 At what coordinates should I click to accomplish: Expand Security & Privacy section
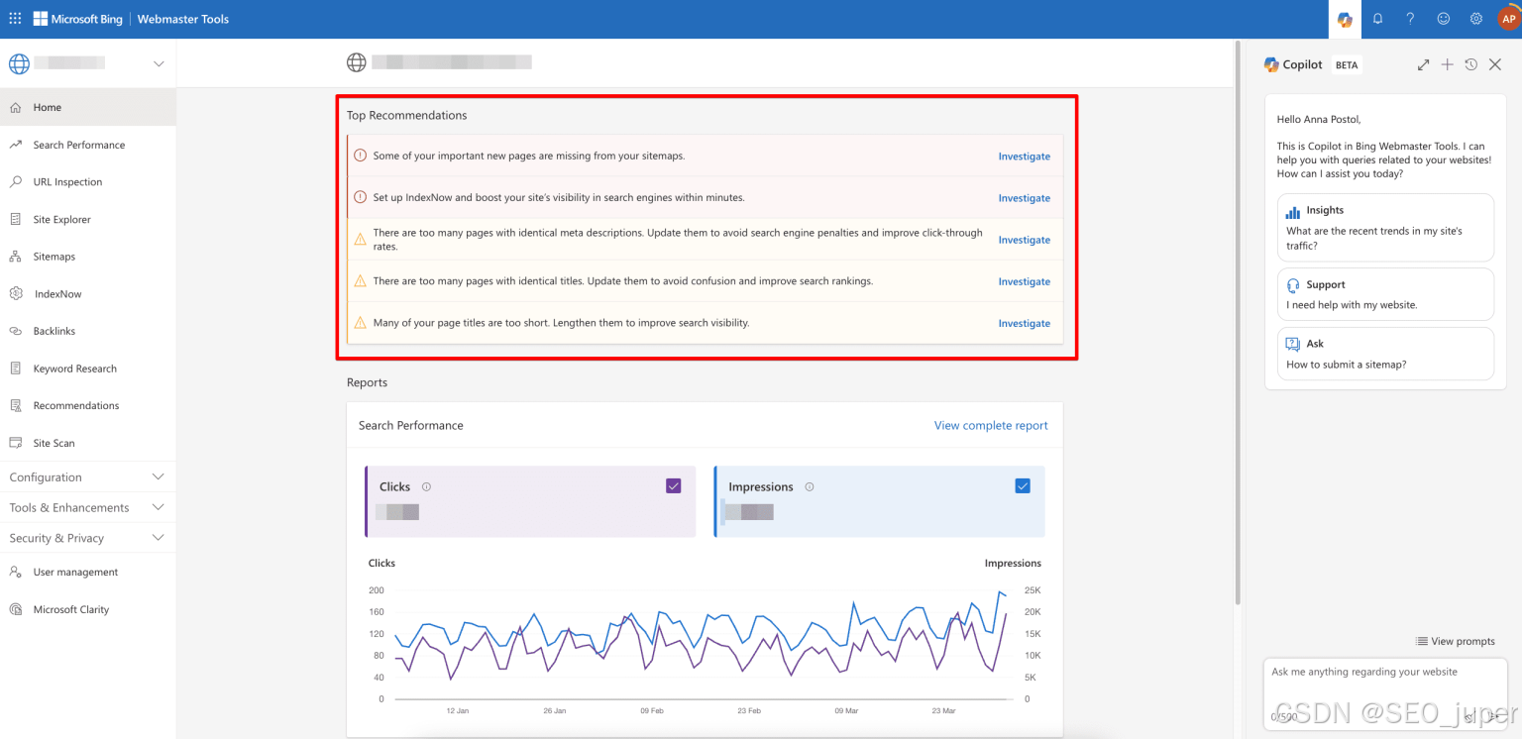(87, 538)
